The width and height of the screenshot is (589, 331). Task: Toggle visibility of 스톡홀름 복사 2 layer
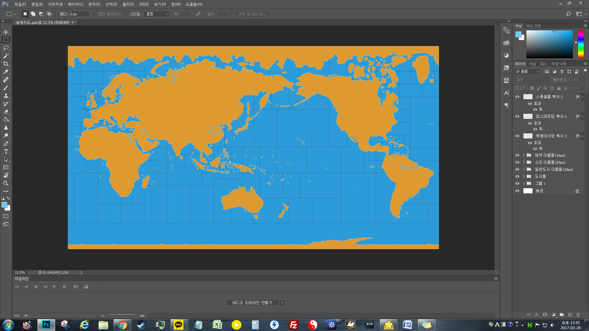pos(517,97)
